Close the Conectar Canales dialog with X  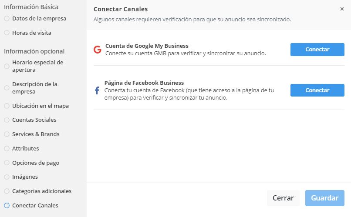pyautogui.click(x=342, y=9)
